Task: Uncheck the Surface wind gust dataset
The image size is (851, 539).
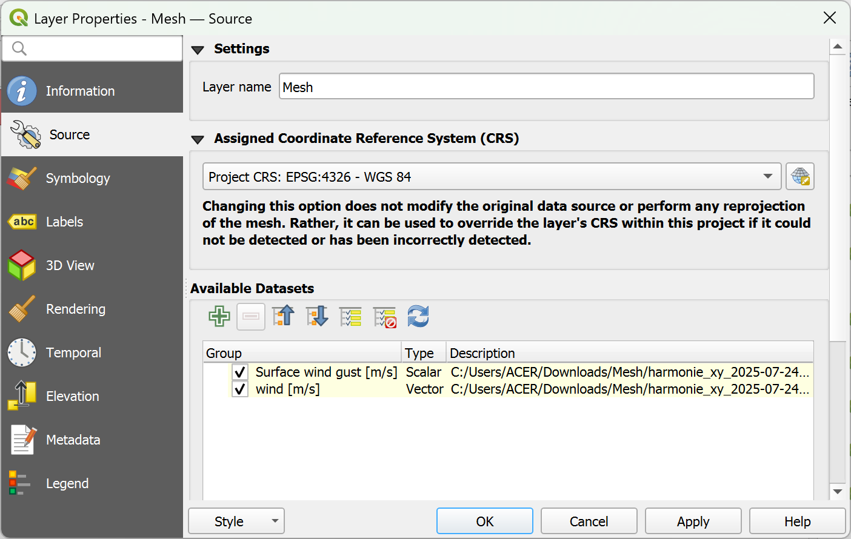Action: click(x=240, y=372)
